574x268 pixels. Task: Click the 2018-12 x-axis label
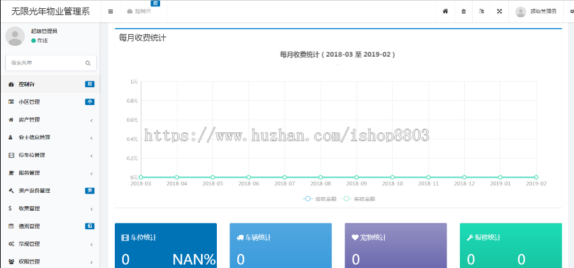[x=464, y=184]
